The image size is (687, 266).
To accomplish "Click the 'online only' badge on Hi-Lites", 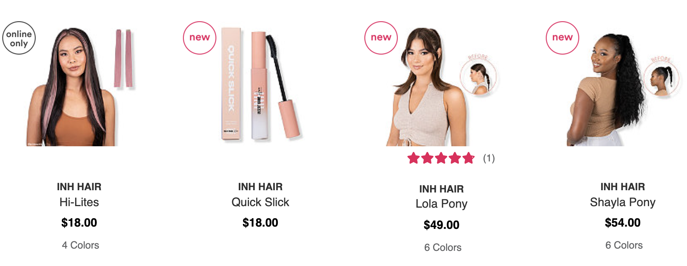I will click(x=19, y=38).
